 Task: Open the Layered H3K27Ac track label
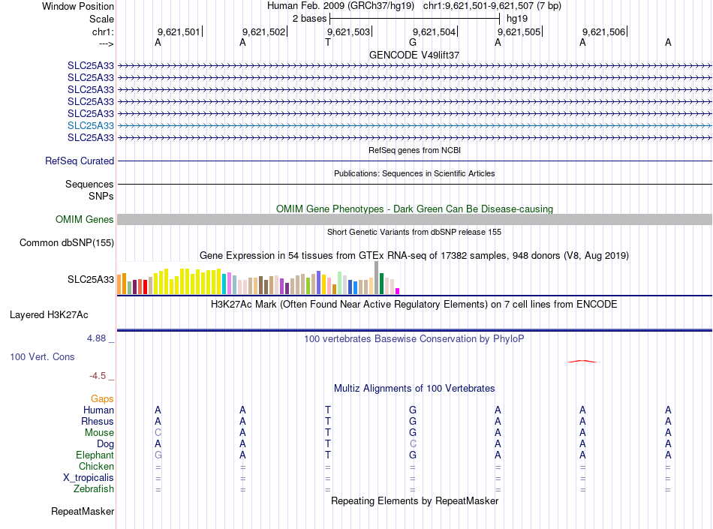click(x=49, y=315)
